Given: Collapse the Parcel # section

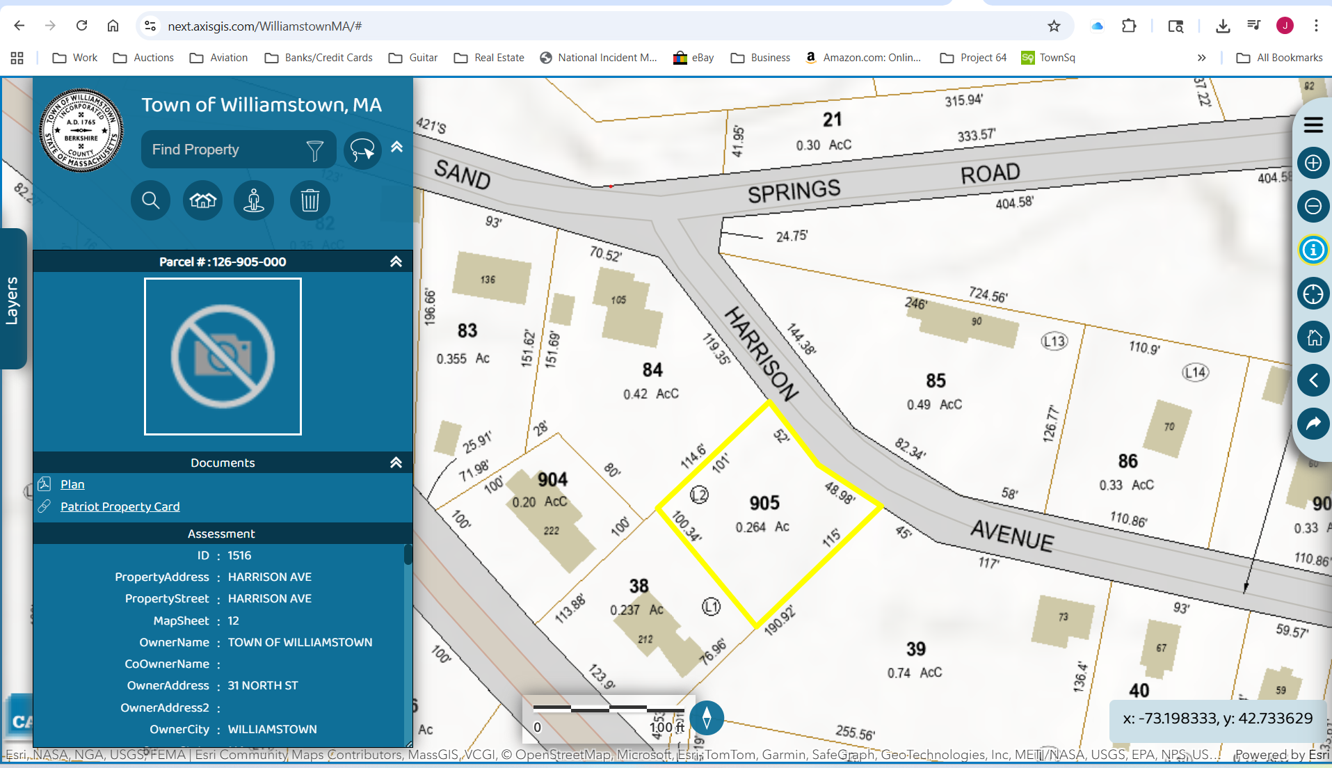Looking at the screenshot, I should click(x=396, y=262).
